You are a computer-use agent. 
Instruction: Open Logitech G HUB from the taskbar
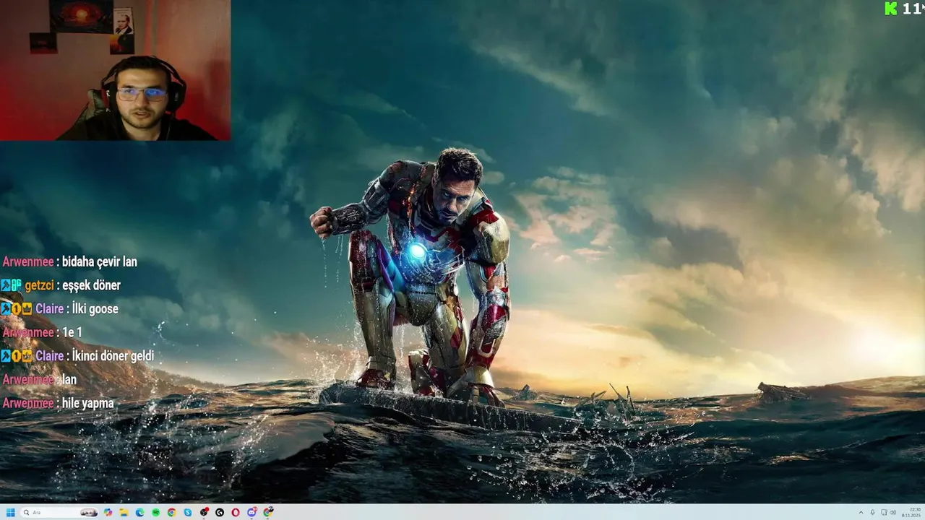coord(220,513)
